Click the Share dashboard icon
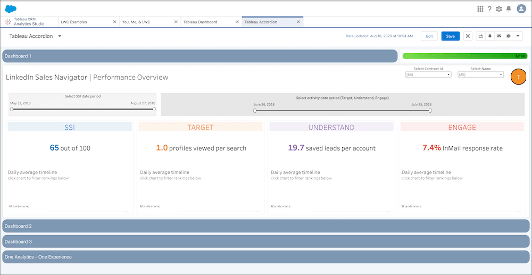Viewport: 532px width, 275px height. pos(481,36)
